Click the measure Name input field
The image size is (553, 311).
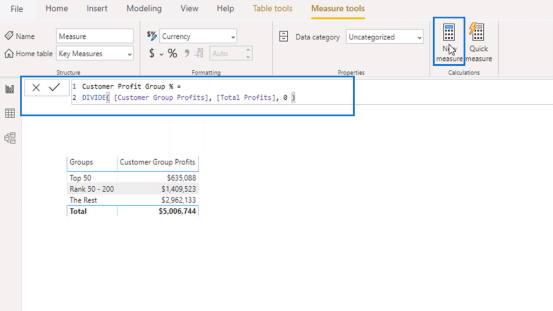pyautogui.click(x=95, y=36)
